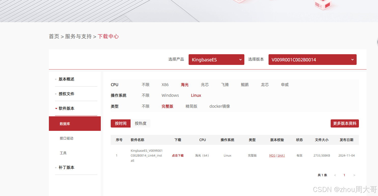Click the 版本校验 column header
378x196 pixels.
pyautogui.click(x=277, y=140)
